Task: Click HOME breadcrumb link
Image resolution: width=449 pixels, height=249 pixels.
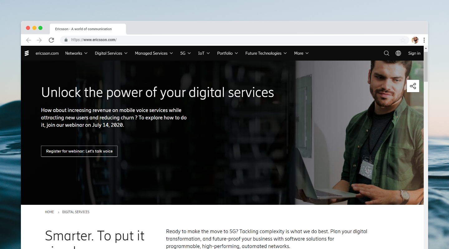Action: 49,212
